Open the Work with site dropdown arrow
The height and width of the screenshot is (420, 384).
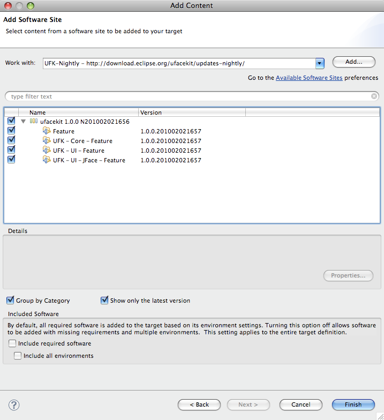click(320, 63)
